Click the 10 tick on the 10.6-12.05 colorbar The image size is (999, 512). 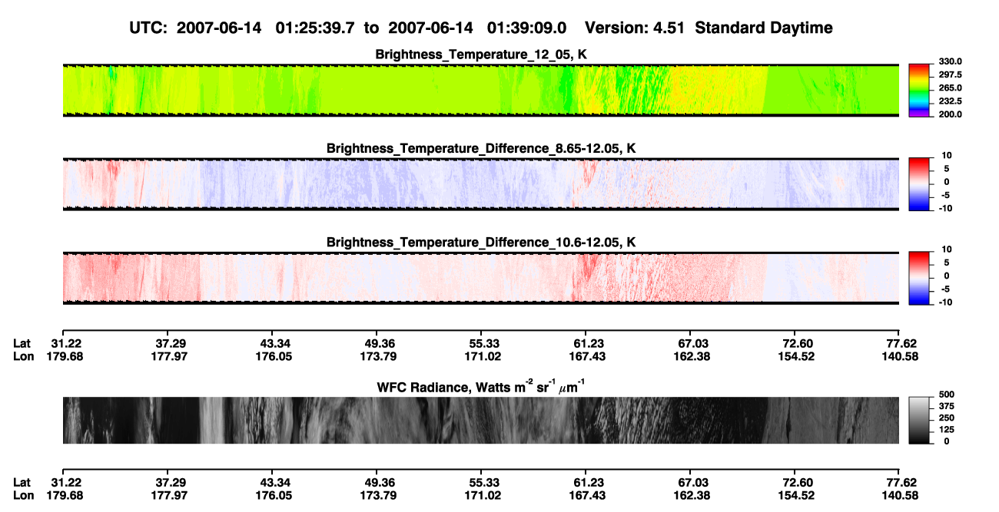point(945,249)
